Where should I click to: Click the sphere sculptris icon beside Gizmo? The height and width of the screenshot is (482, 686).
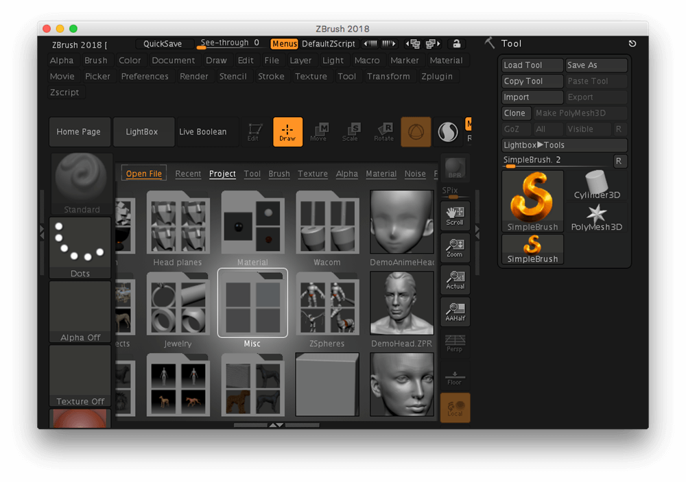pos(447,132)
